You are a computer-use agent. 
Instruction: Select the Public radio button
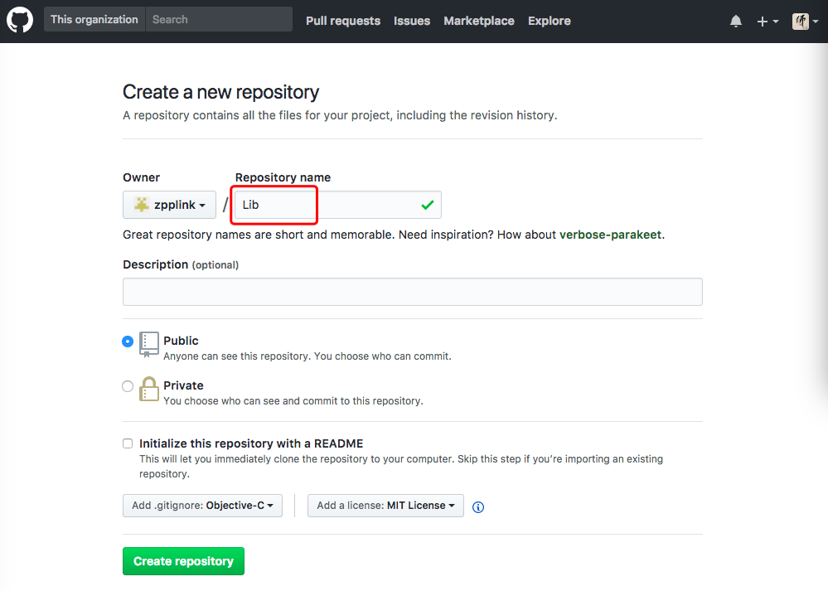[x=128, y=341]
